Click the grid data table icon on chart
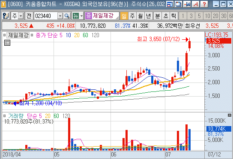 7,43
